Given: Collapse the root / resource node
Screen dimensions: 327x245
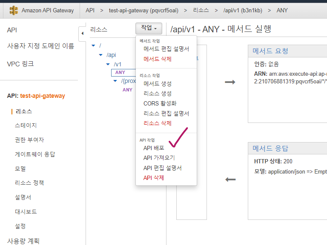Looking at the screenshot, I should (93, 46).
